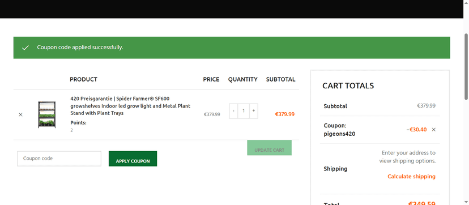469x205 pixels.
Task: Decrease quantity with the minus button
Action: (x=233, y=111)
